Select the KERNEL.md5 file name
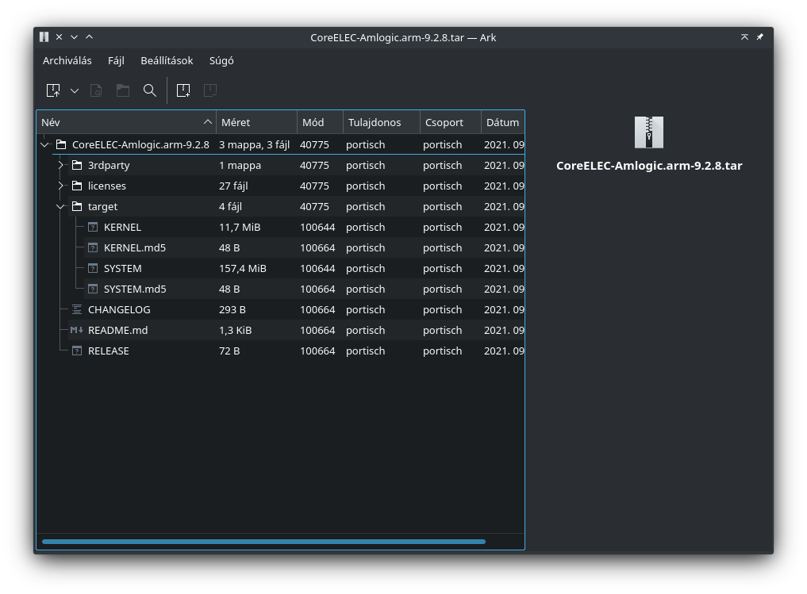Screen dimensions: 807x594 pos(135,248)
